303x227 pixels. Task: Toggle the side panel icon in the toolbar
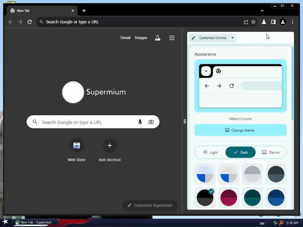273,22
